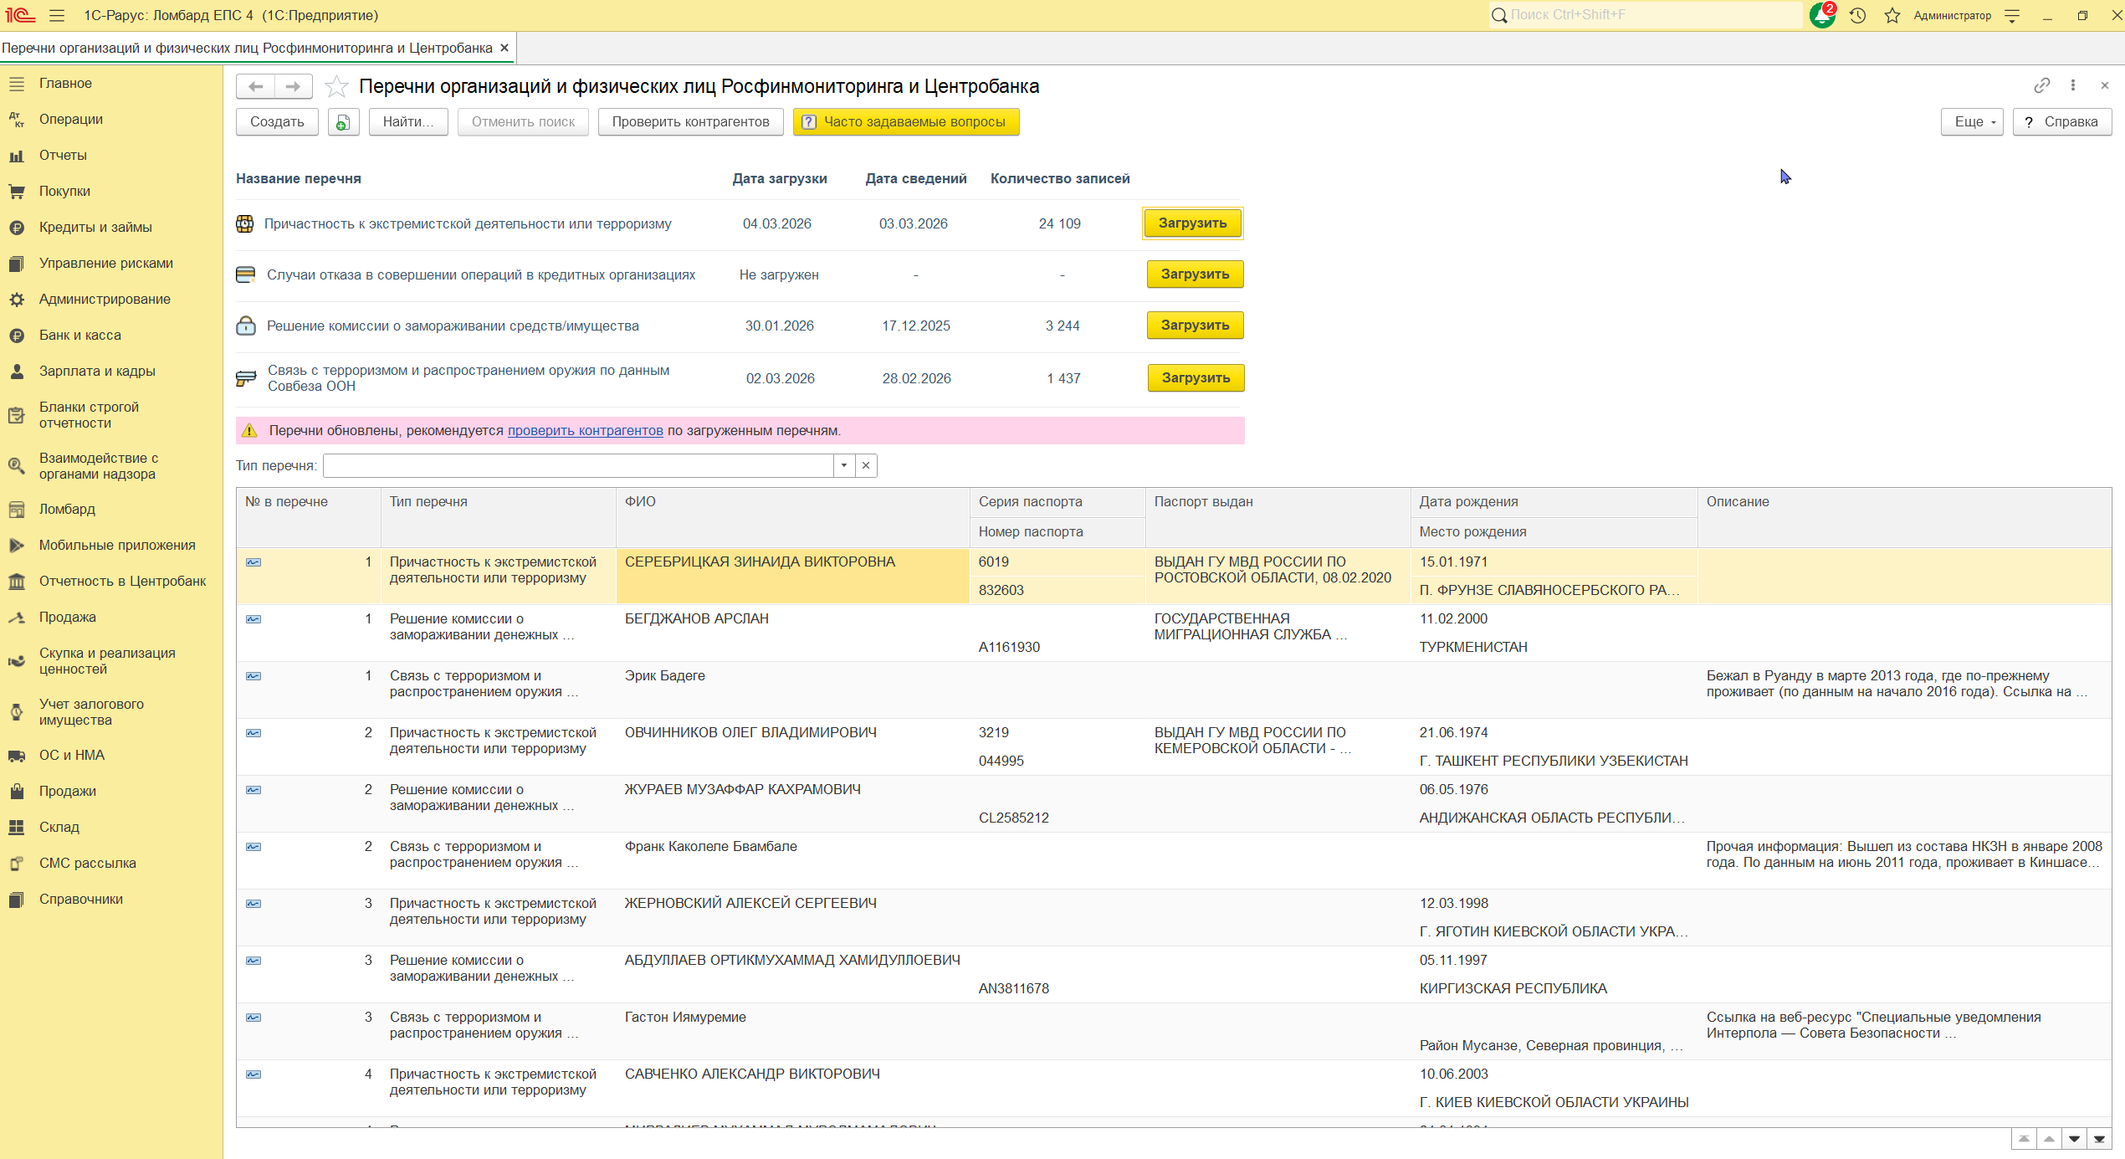Open Управление рисками sidebar section

[105, 263]
